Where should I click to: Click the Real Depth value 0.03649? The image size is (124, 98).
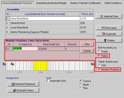(x=51, y=49)
